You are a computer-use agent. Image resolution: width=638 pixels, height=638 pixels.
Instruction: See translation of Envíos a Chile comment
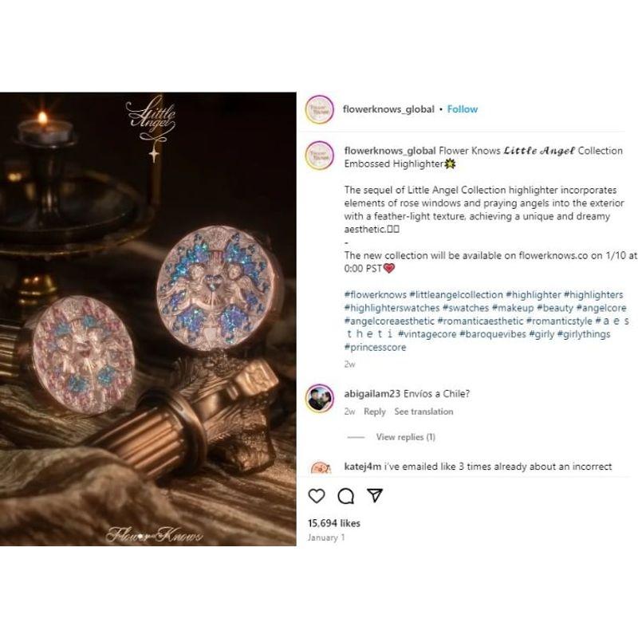(423, 412)
